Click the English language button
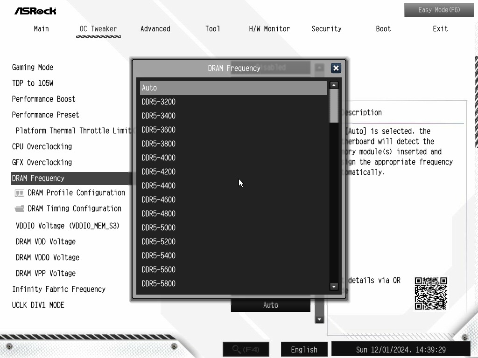The height and width of the screenshot is (358, 478). [304, 350]
